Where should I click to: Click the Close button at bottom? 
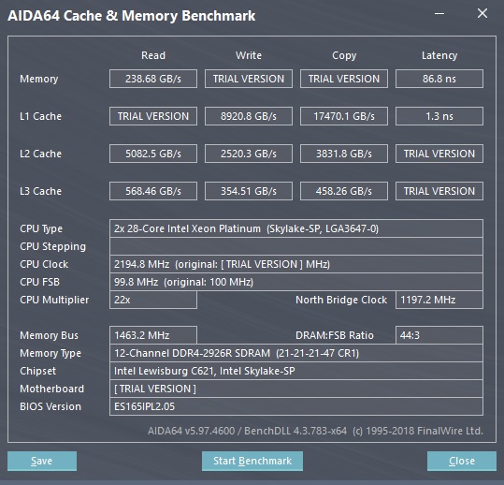pos(462,461)
